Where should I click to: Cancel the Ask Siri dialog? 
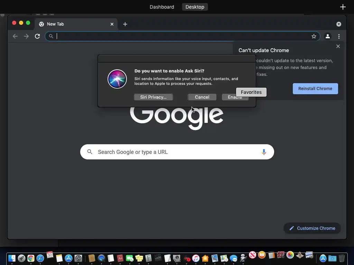point(202,97)
